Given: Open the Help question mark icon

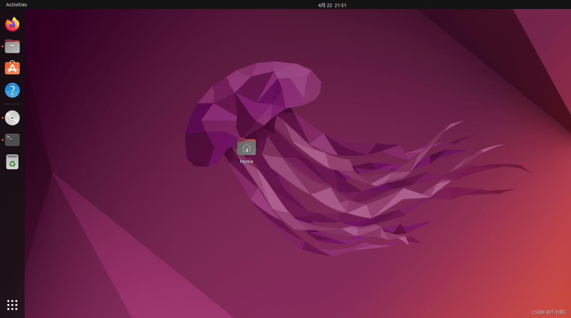Looking at the screenshot, I should 12,90.
